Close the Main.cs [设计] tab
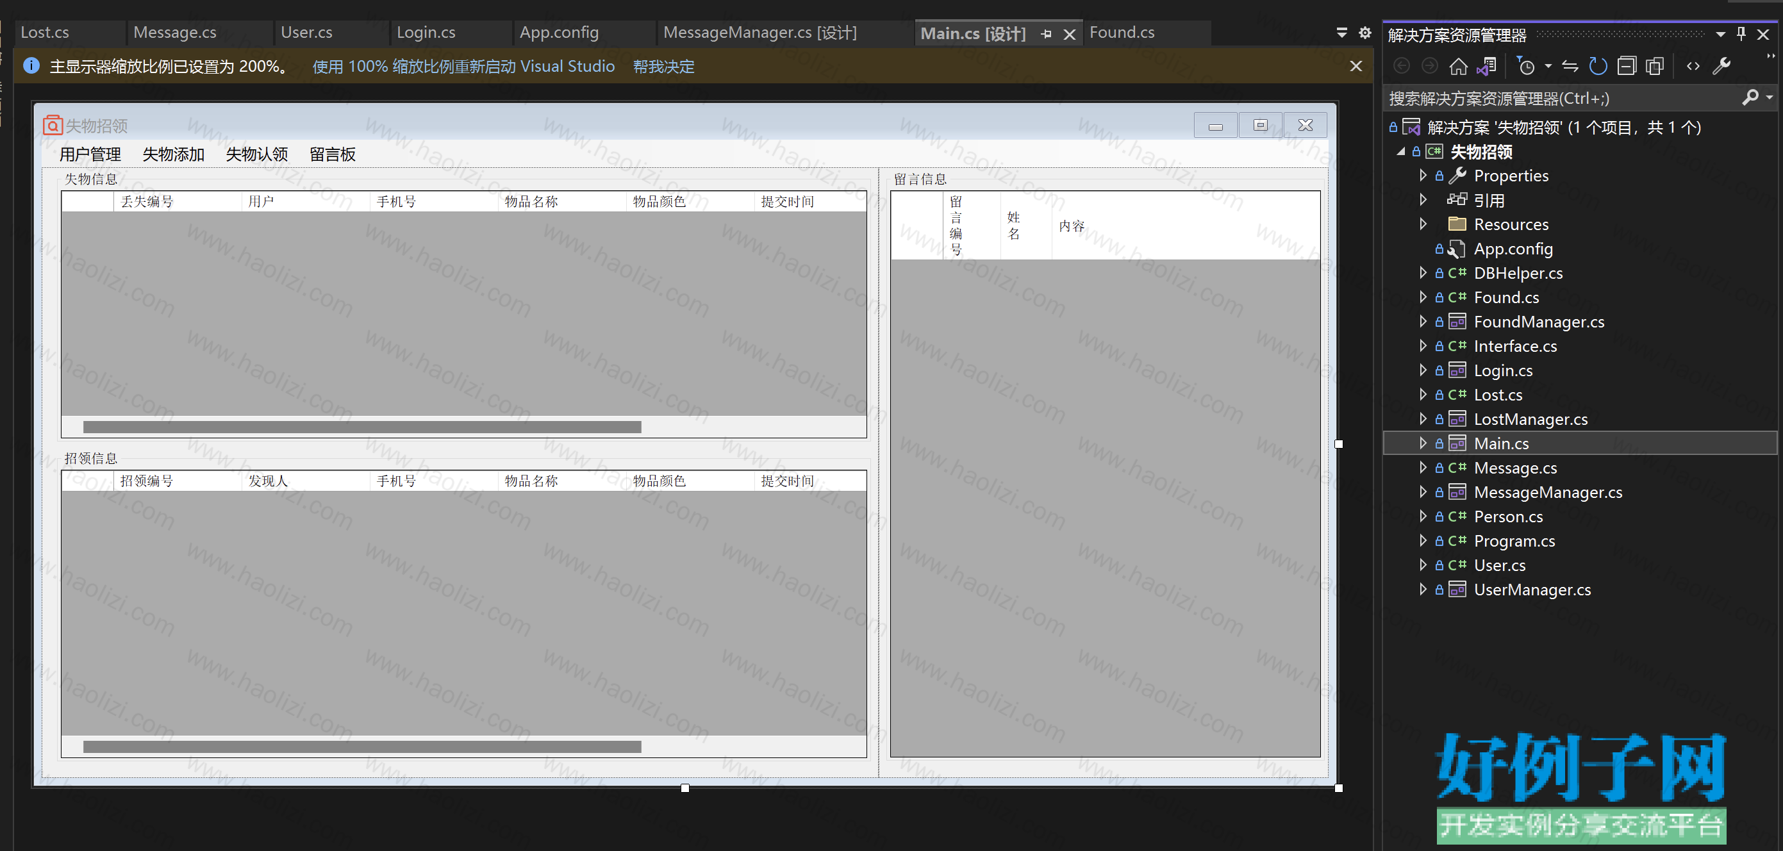Image resolution: width=1783 pixels, height=851 pixels. coord(1070,34)
